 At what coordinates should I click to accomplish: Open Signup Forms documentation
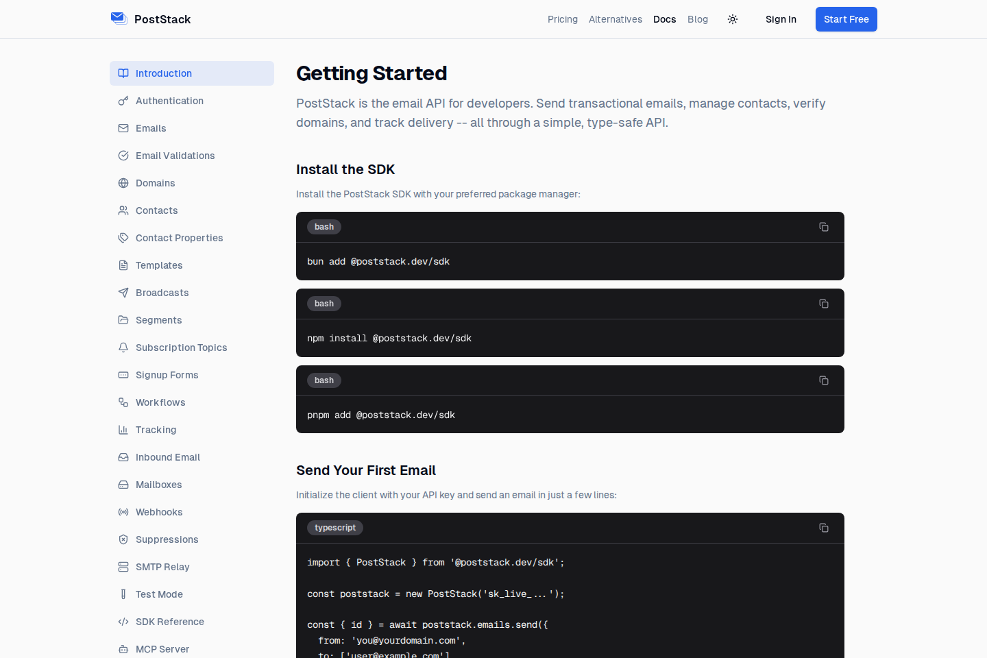click(x=192, y=375)
